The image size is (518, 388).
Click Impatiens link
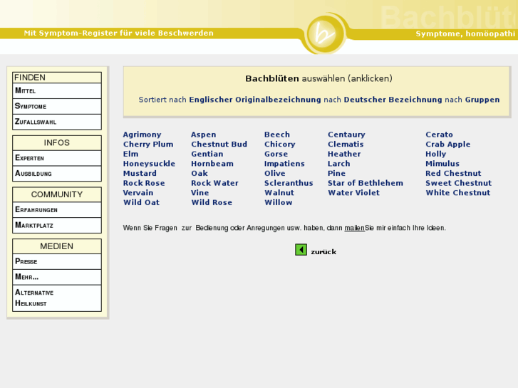284,164
